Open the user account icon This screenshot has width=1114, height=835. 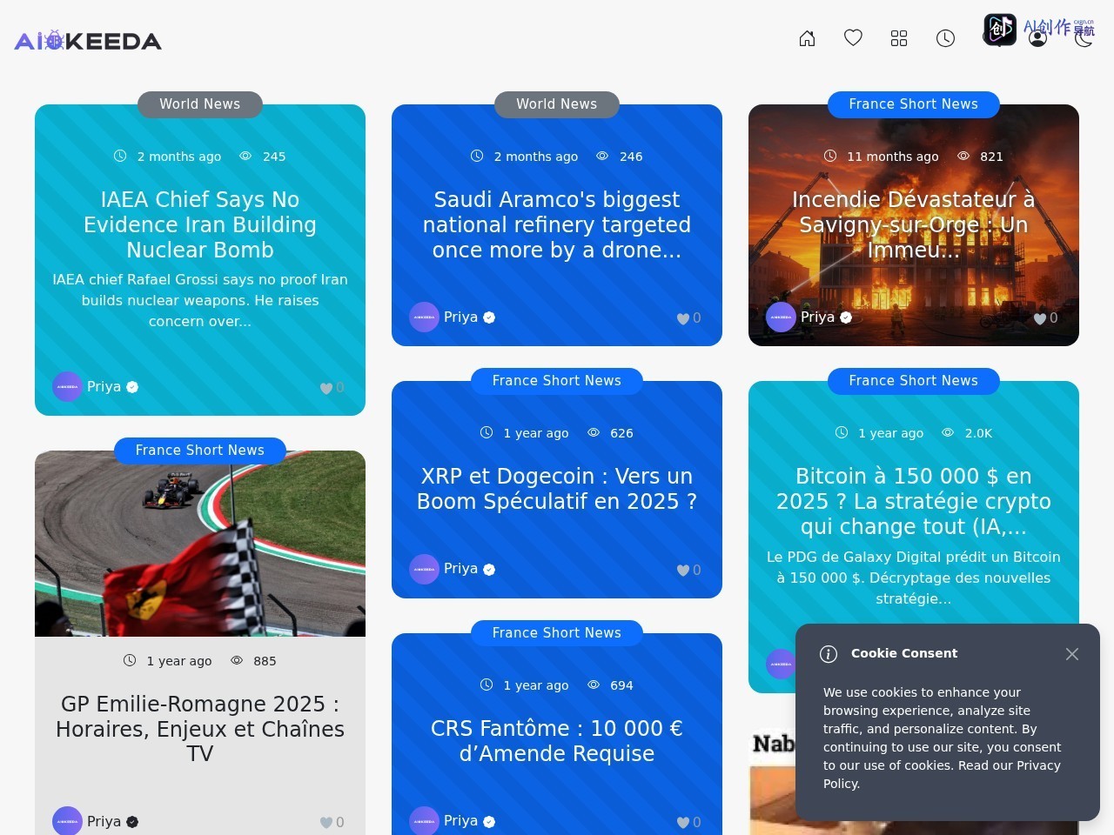pos(1037,38)
